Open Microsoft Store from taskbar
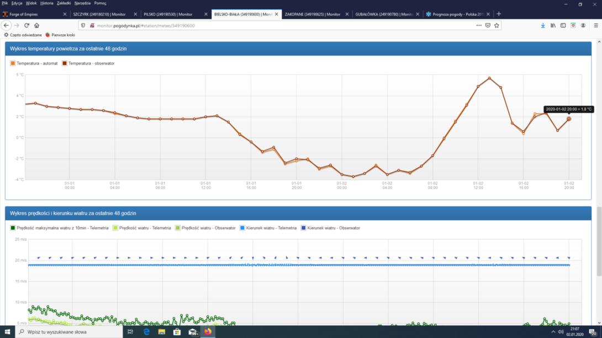The width and height of the screenshot is (602, 338). click(177, 332)
